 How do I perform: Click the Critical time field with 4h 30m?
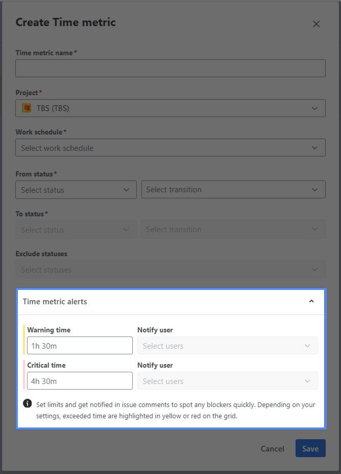(x=80, y=381)
